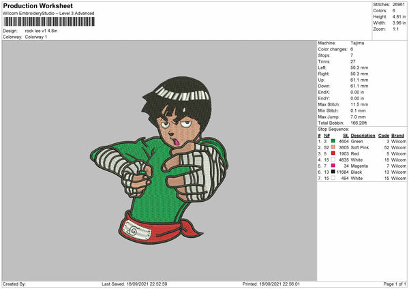Click the Stitches value 26961
This screenshot has height=289, width=409.
(399, 5)
